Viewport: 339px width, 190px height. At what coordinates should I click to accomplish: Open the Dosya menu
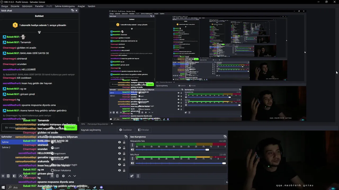point(5,6)
